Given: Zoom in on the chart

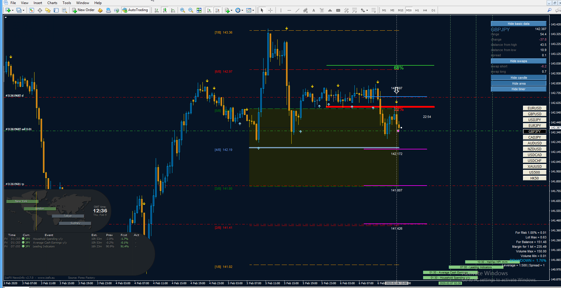Looking at the screenshot, I should coord(183,10).
